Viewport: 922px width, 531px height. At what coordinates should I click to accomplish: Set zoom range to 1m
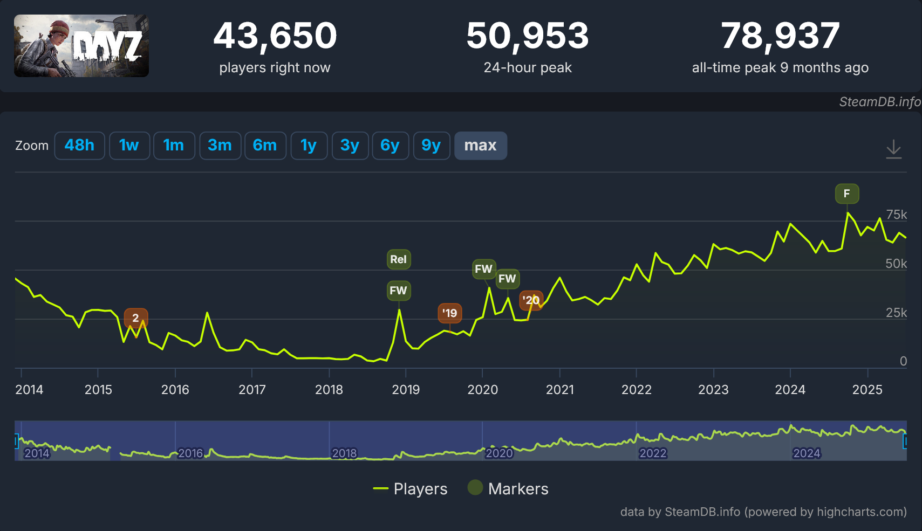174,146
